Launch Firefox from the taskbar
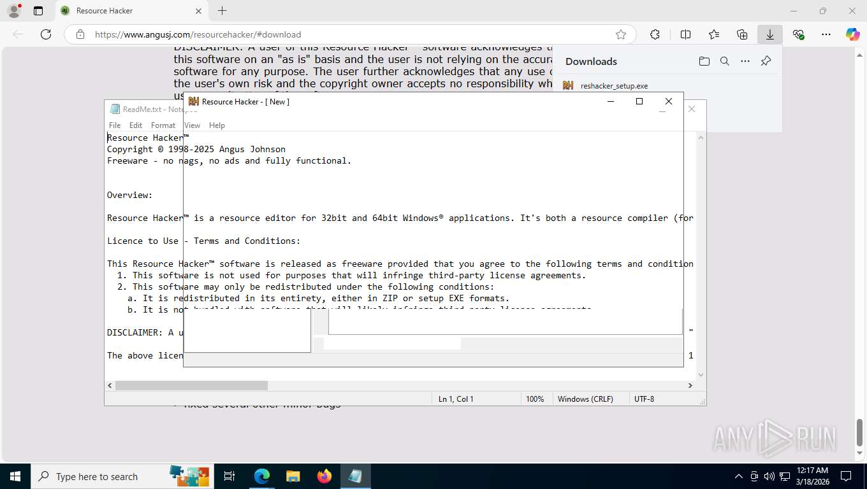The width and height of the screenshot is (867, 489). (x=324, y=476)
